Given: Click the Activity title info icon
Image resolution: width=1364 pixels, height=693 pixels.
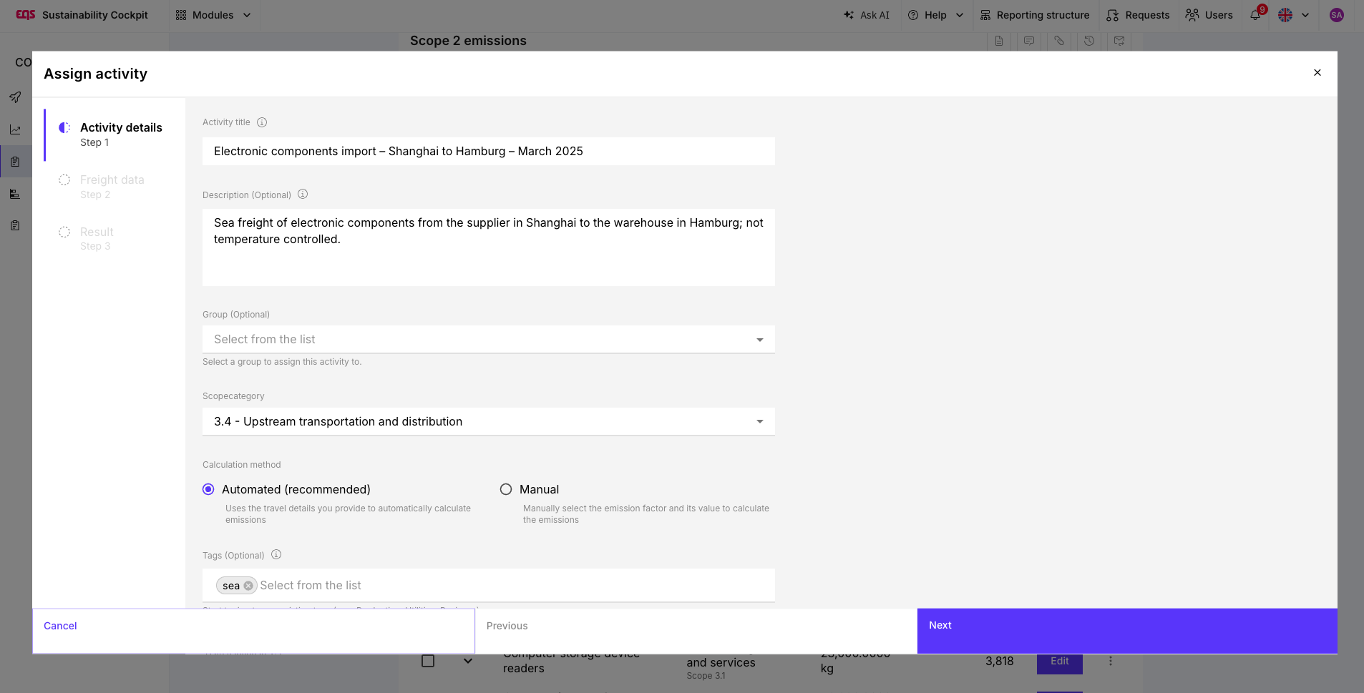Looking at the screenshot, I should pyautogui.click(x=262, y=122).
